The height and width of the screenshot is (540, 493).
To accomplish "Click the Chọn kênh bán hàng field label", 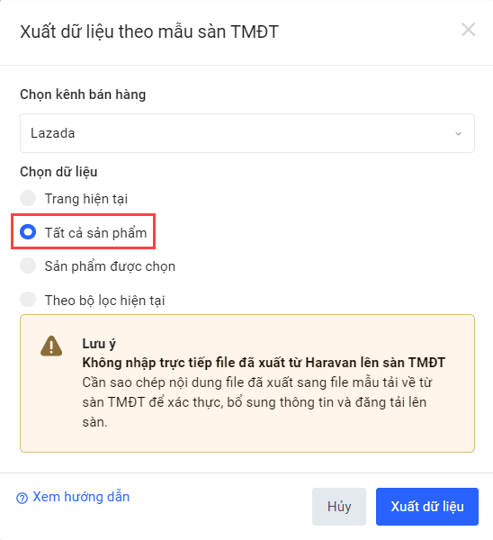I will click(83, 94).
